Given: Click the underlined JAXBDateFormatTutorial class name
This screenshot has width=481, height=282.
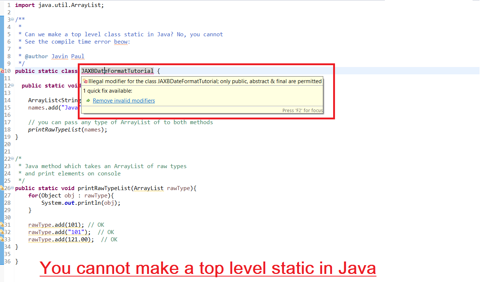Looking at the screenshot, I should pyautogui.click(x=117, y=71).
